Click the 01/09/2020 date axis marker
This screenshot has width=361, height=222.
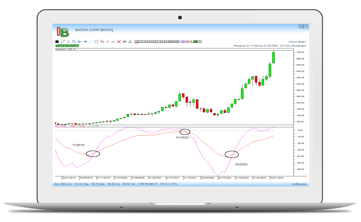(138, 178)
